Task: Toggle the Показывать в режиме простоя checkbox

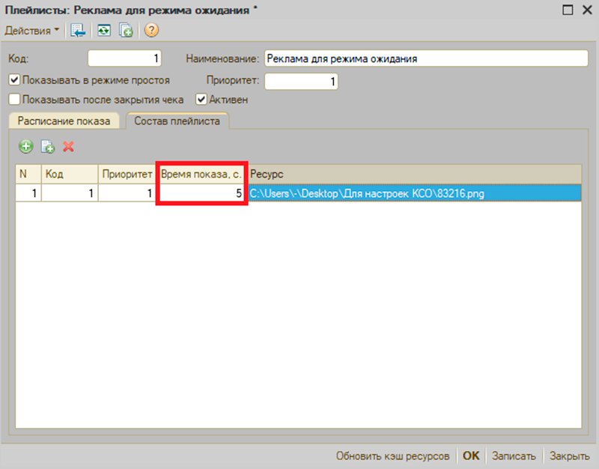Action: [14, 80]
